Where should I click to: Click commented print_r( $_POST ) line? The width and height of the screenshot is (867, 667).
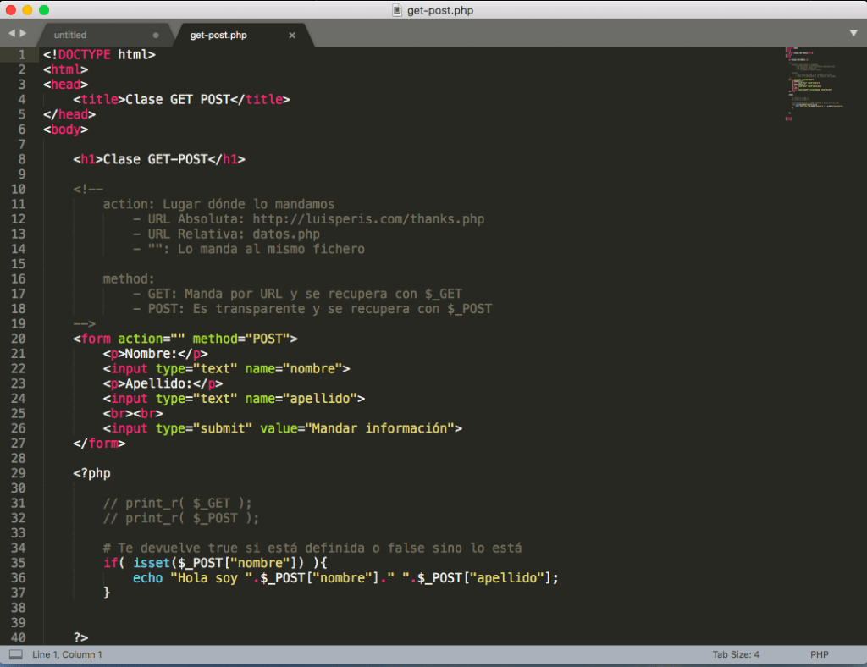point(181,518)
